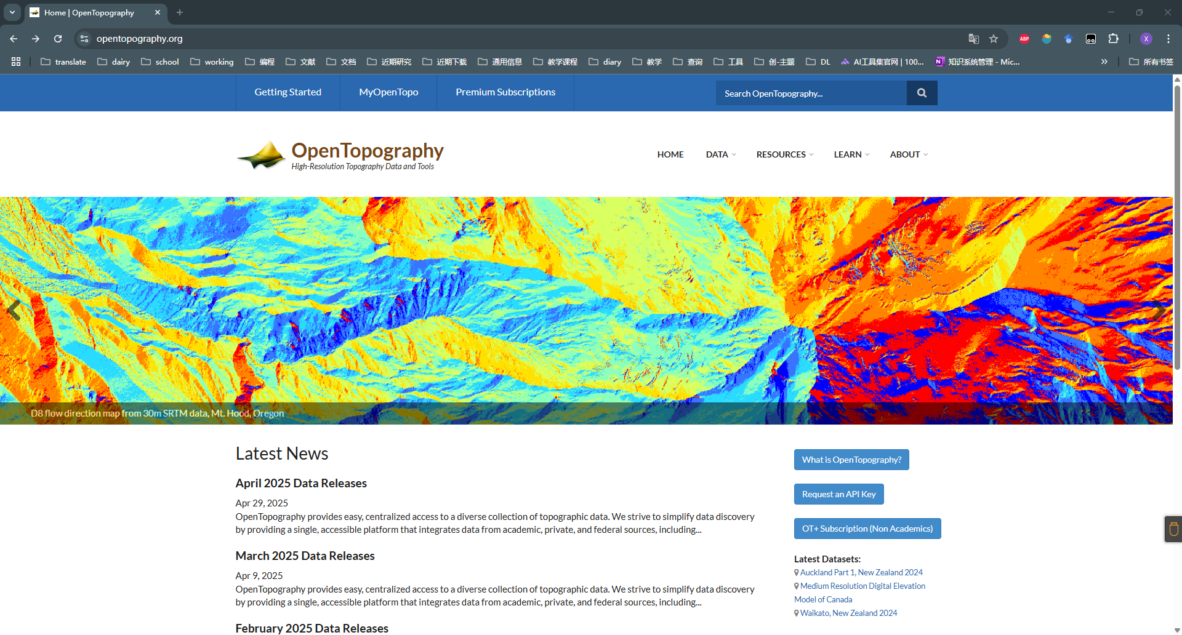Bookmark this page with star icon
Screen dimensions: 1182x635
(x=994, y=39)
